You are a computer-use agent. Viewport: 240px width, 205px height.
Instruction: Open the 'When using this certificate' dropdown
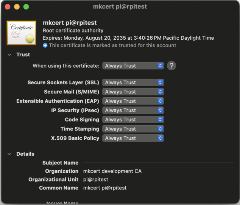(x=133, y=66)
